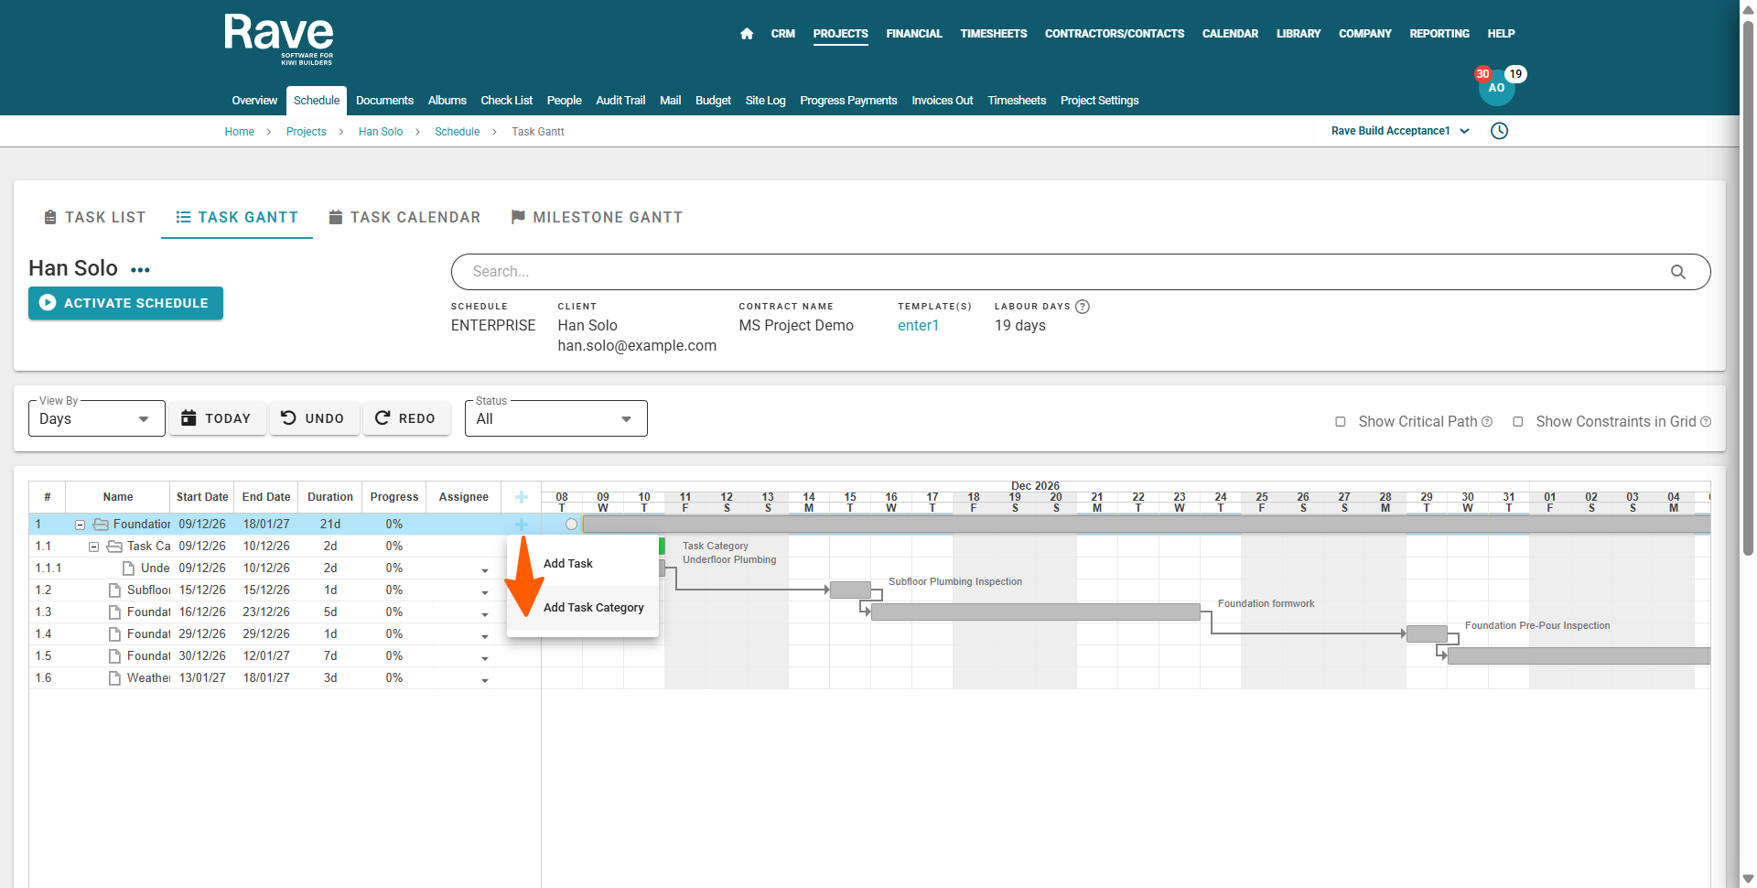Click the Foundation formwork gantt bar
Image resolution: width=1757 pixels, height=888 pixels.
(1034, 612)
